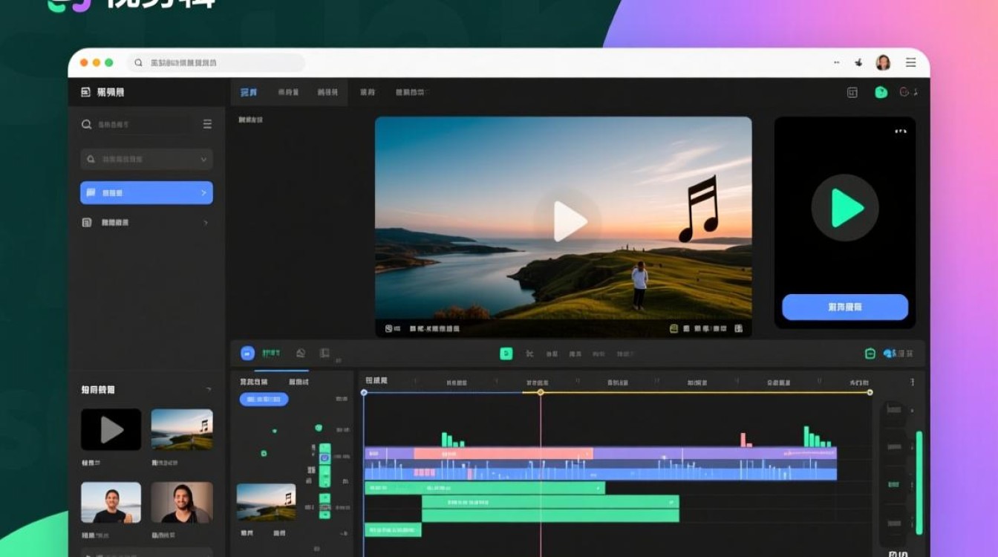Open the sidebar dropdown field with chevron
Screen dimensions: 998x557
click(x=146, y=159)
